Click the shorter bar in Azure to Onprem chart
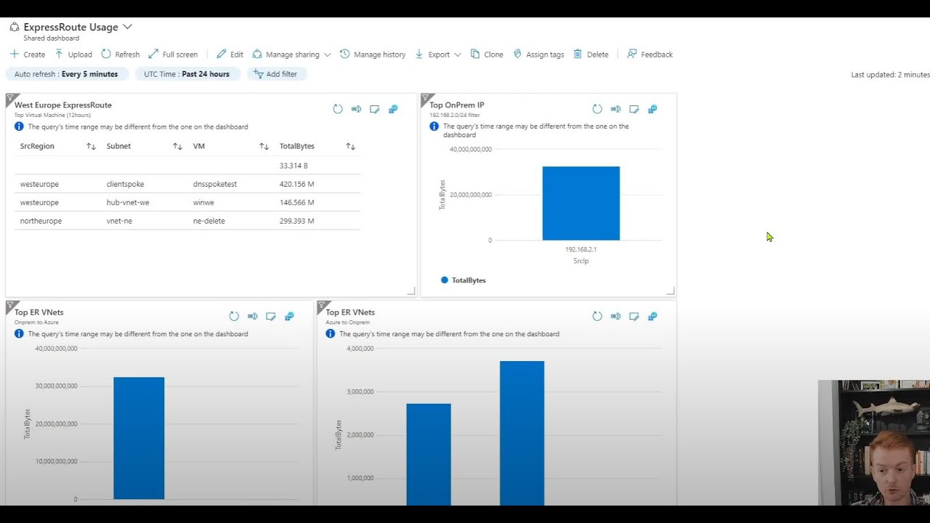Screen dimensions: 930x523 [429, 455]
